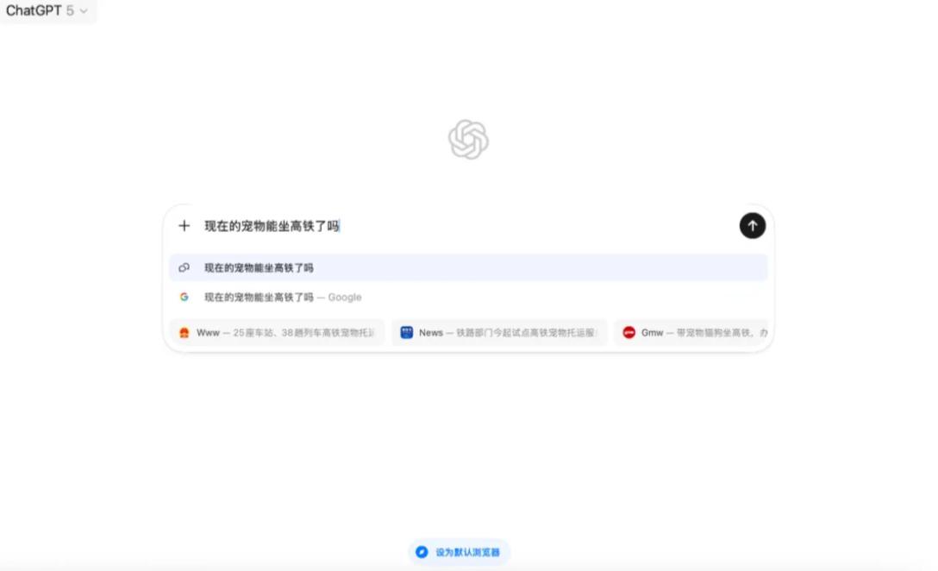Open the Gmw result about 带宠物猫狗坐高铁
938x571 pixels.
pyautogui.click(x=691, y=332)
